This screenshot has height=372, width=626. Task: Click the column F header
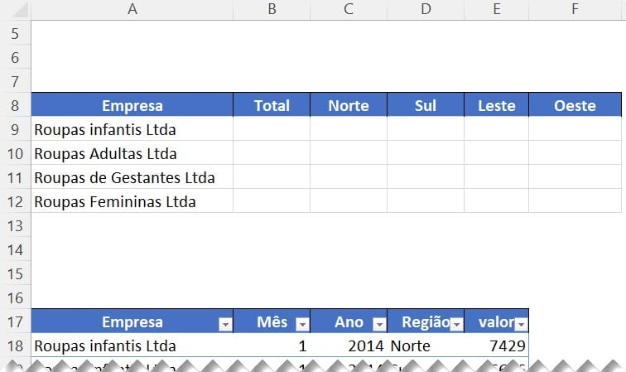575,9
